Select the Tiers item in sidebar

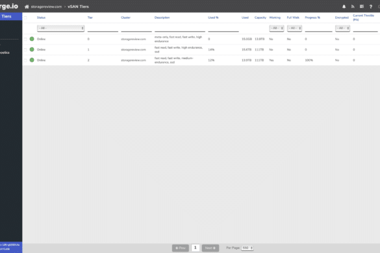tap(11, 16)
